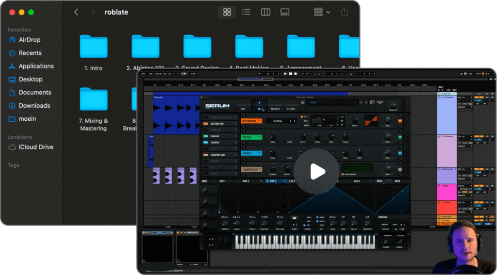
Task: Go to previous Serum preset
Action: 361,103
